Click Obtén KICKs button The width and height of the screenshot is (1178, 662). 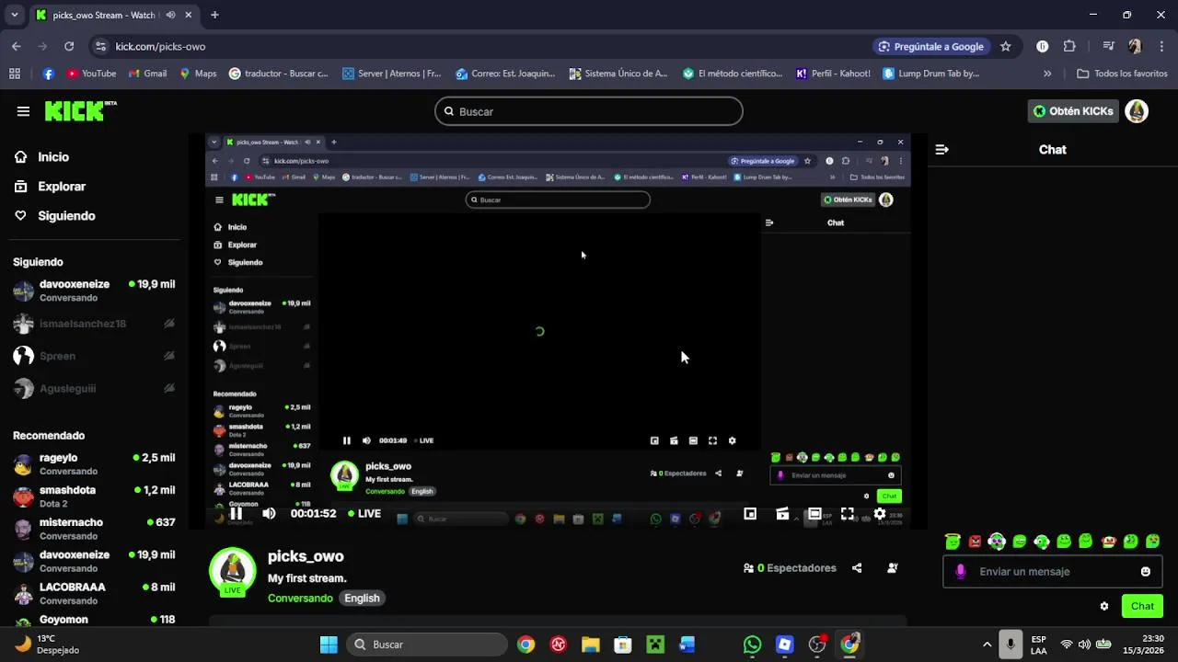(1073, 111)
